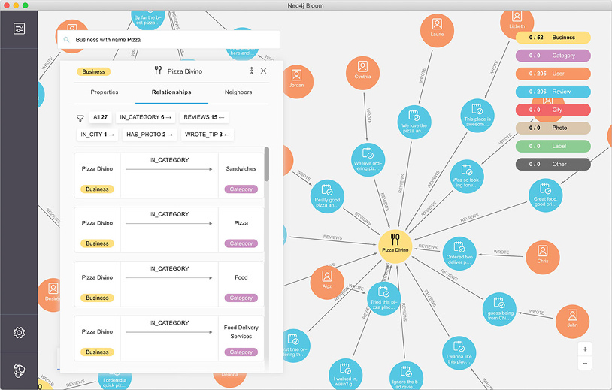Click the fork-knife icon beside Pizza Divino title
Viewport: 612px width, 390px height.
(158, 71)
